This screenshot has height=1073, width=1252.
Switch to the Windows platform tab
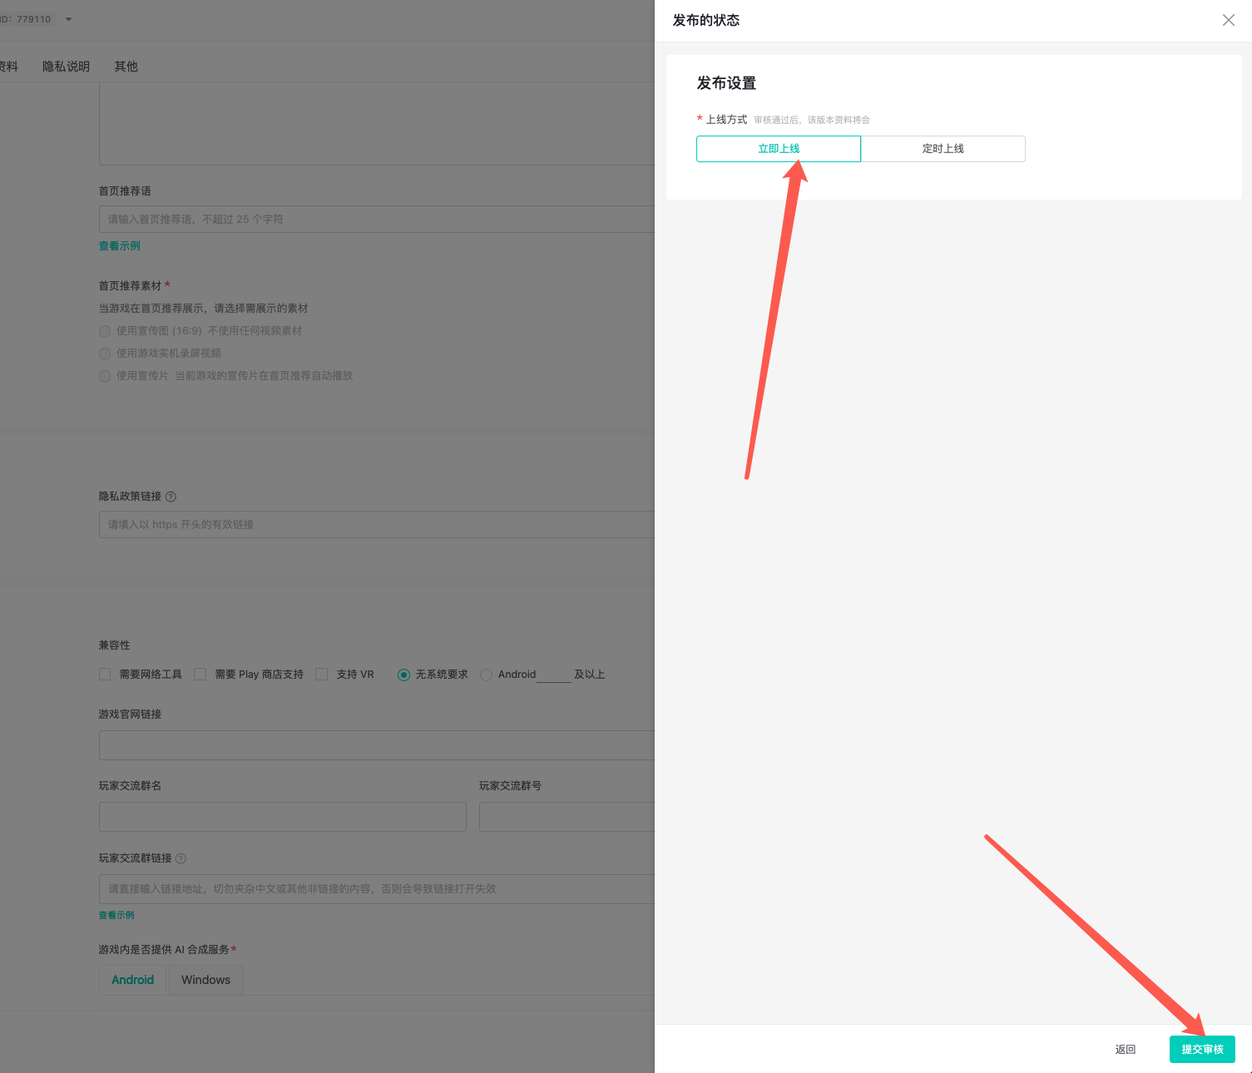point(205,980)
